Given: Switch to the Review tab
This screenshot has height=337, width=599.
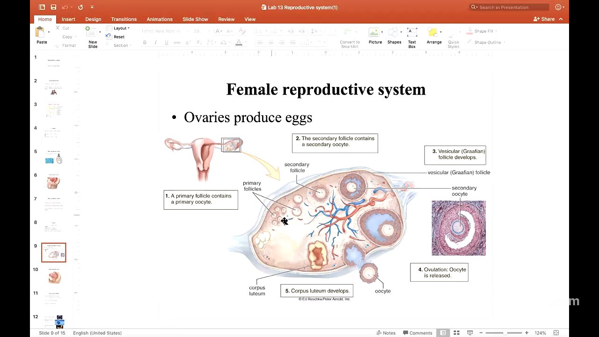Looking at the screenshot, I should 226,19.
